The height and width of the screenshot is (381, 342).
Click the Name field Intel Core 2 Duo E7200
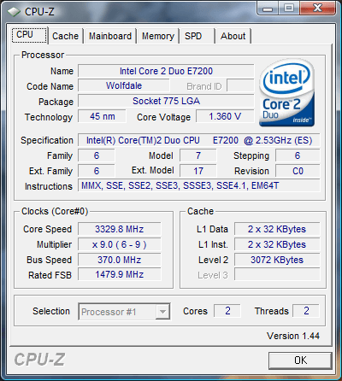(x=166, y=71)
